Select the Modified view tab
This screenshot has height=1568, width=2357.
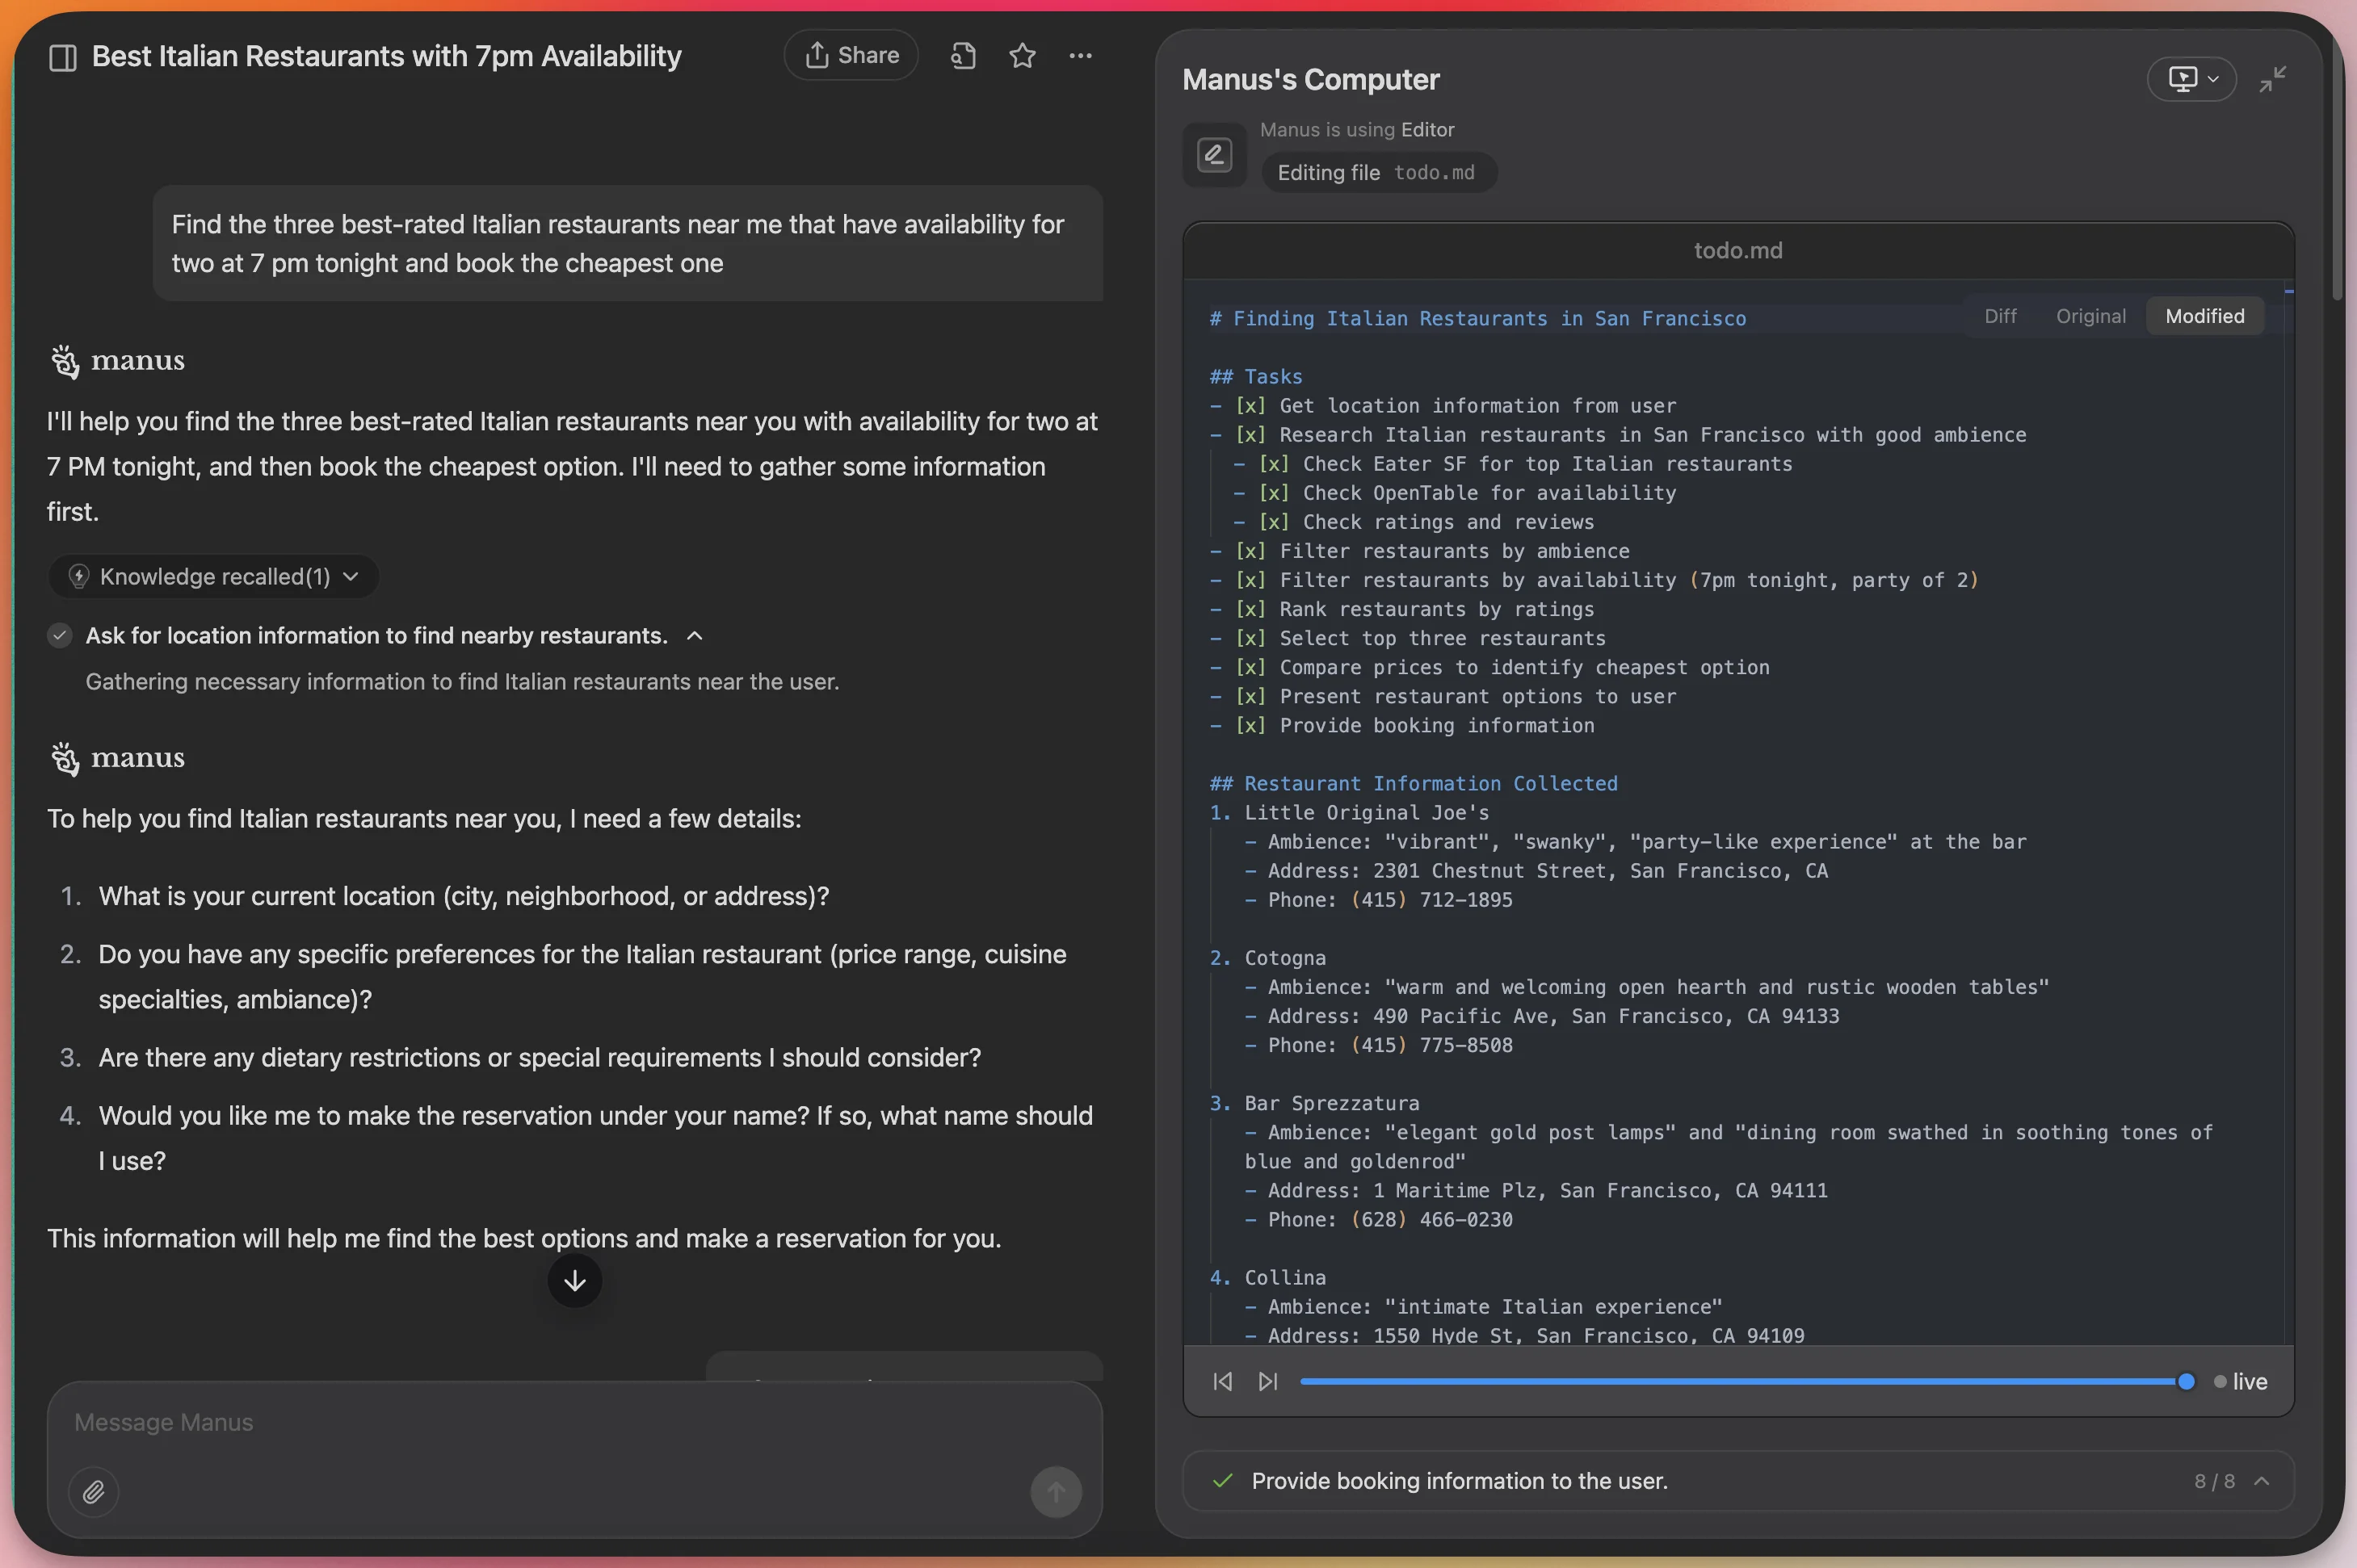tap(2204, 316)
